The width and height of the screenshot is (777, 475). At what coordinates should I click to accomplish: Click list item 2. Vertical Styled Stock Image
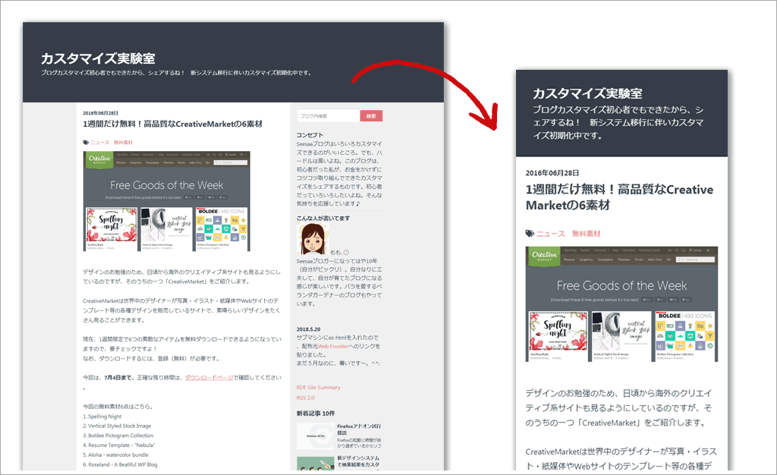coord(117,426)
